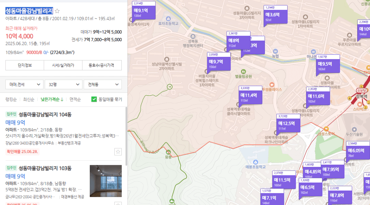
Task: Click the 확인매물 25.06.28. confirmation badge
Action: pos(23,151)
